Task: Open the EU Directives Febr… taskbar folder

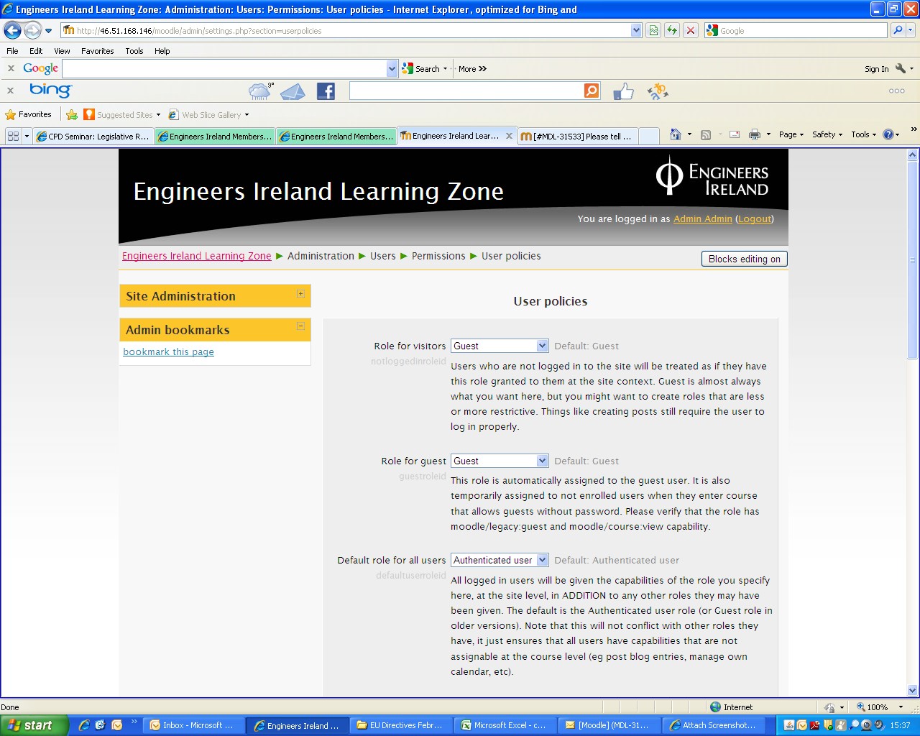Action: [402, 725]
